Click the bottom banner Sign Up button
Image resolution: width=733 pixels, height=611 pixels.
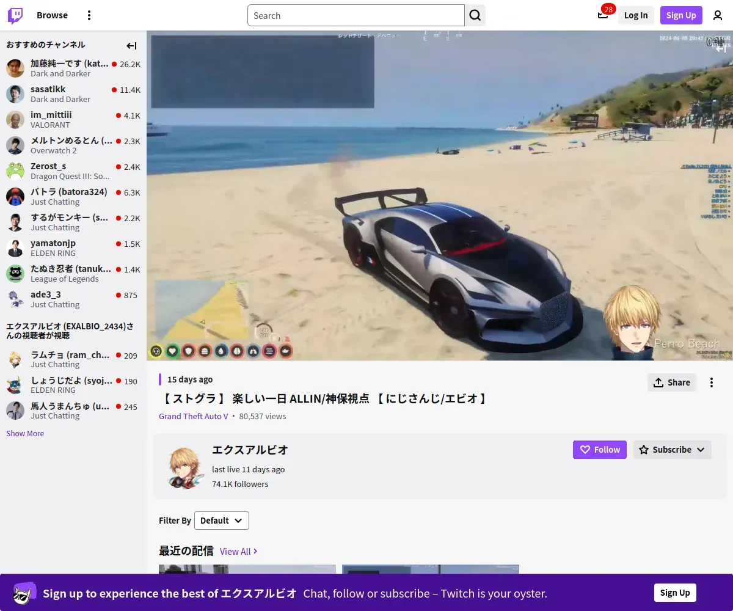coord(675,593)
